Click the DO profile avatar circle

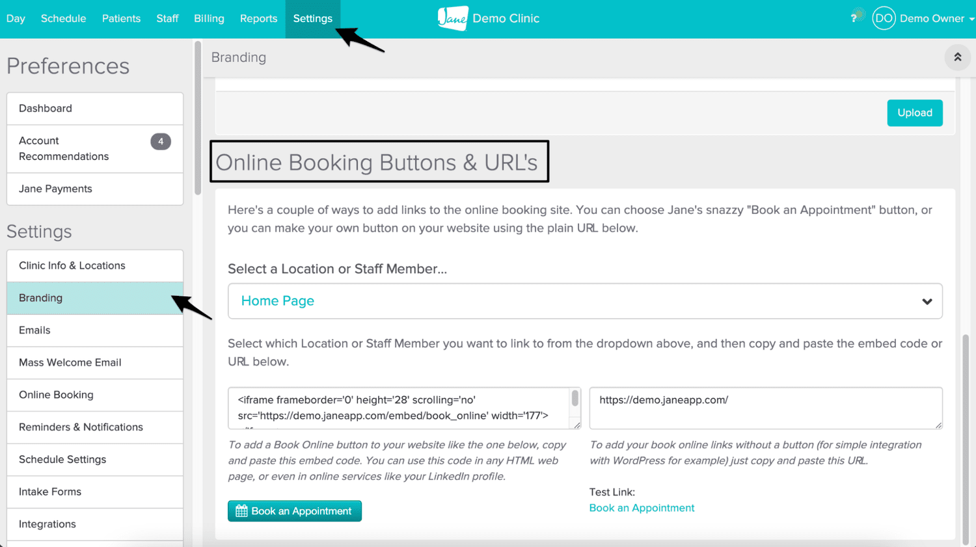(x=884, y=18)
